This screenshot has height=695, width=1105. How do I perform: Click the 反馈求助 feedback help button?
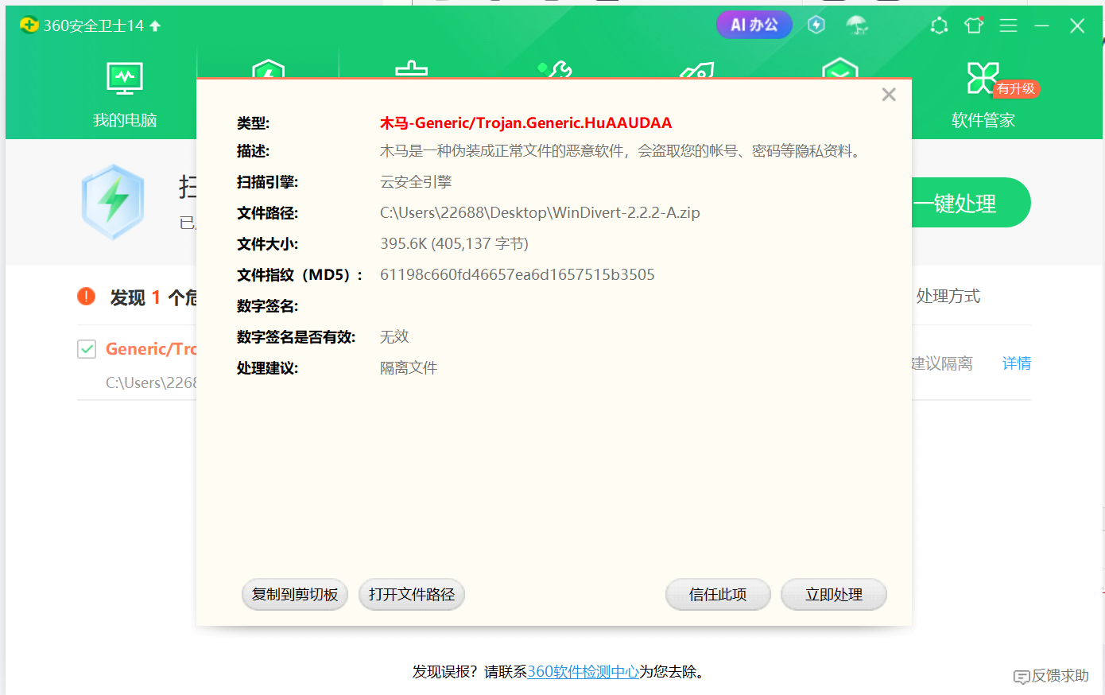point(1052,676)
